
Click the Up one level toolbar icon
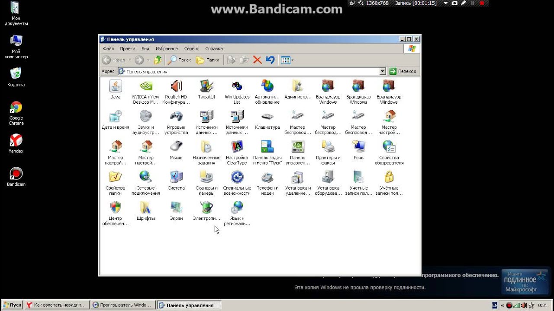pos(158,60)
